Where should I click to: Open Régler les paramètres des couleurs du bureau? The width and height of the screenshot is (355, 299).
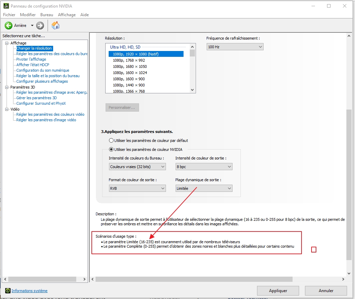[x=52, y=54]
